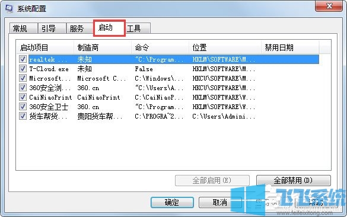Click the 取消 button

(220, 202)
